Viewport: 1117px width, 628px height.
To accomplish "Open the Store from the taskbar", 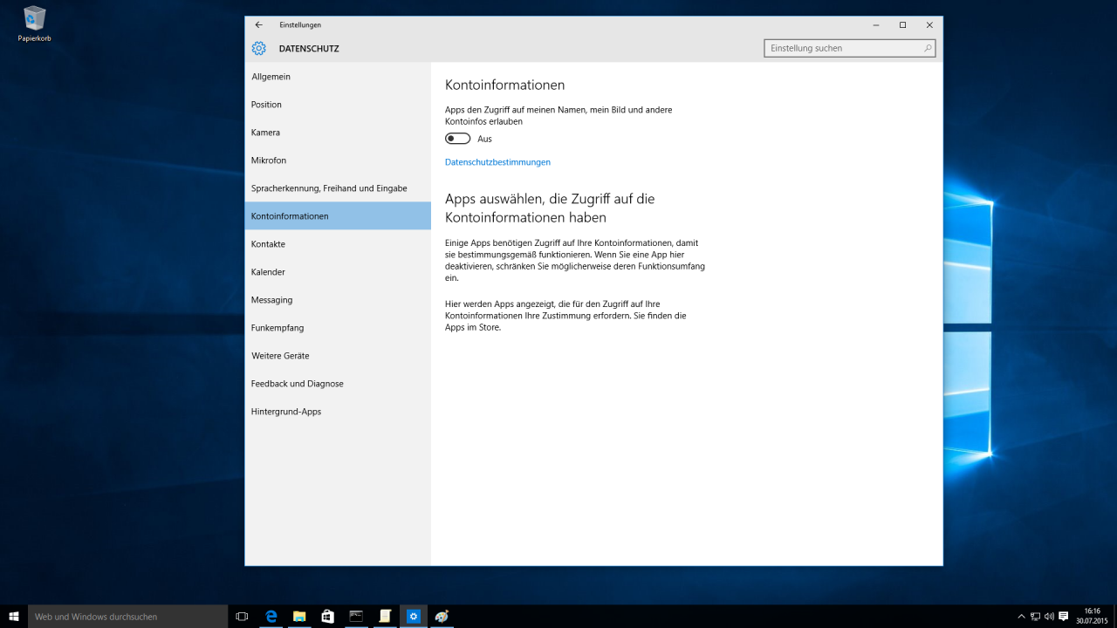I will pos(327,617).
